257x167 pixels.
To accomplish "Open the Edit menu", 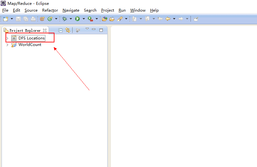I will click(x=17, y=10).
